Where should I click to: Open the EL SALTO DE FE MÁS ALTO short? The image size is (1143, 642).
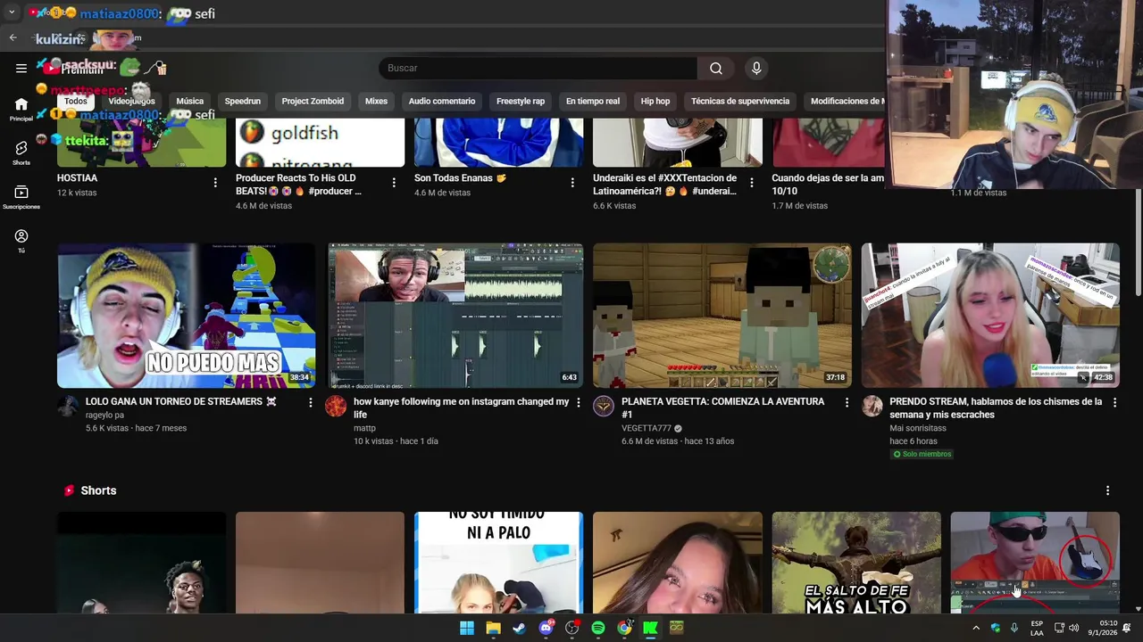point(856,563)
